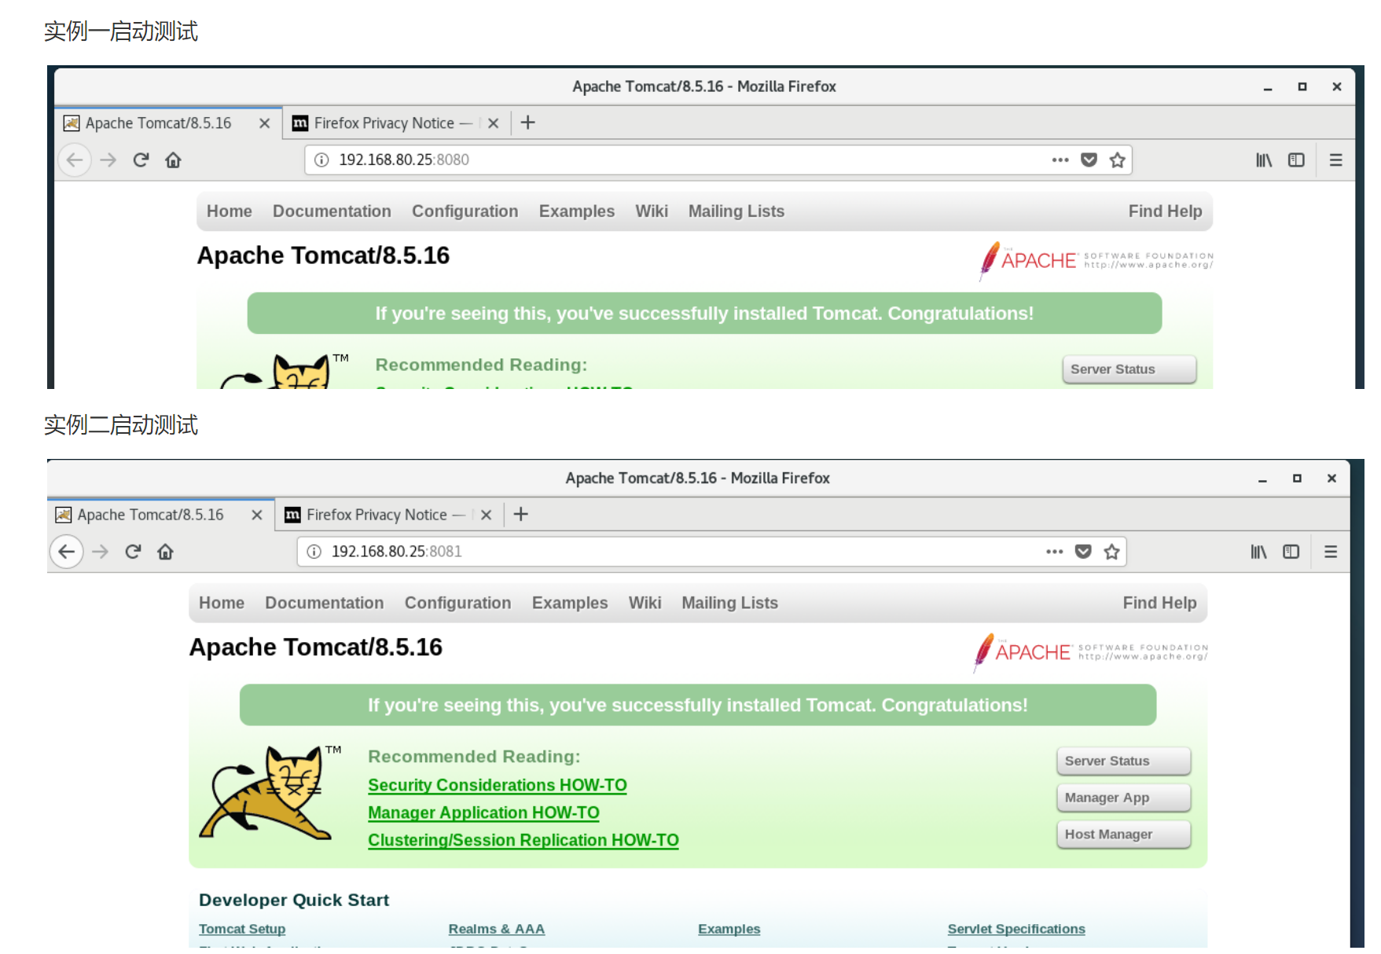Bookmark the 192.168.80.25:8081 page
The image size is (1381, 954).
[1111, 552]
